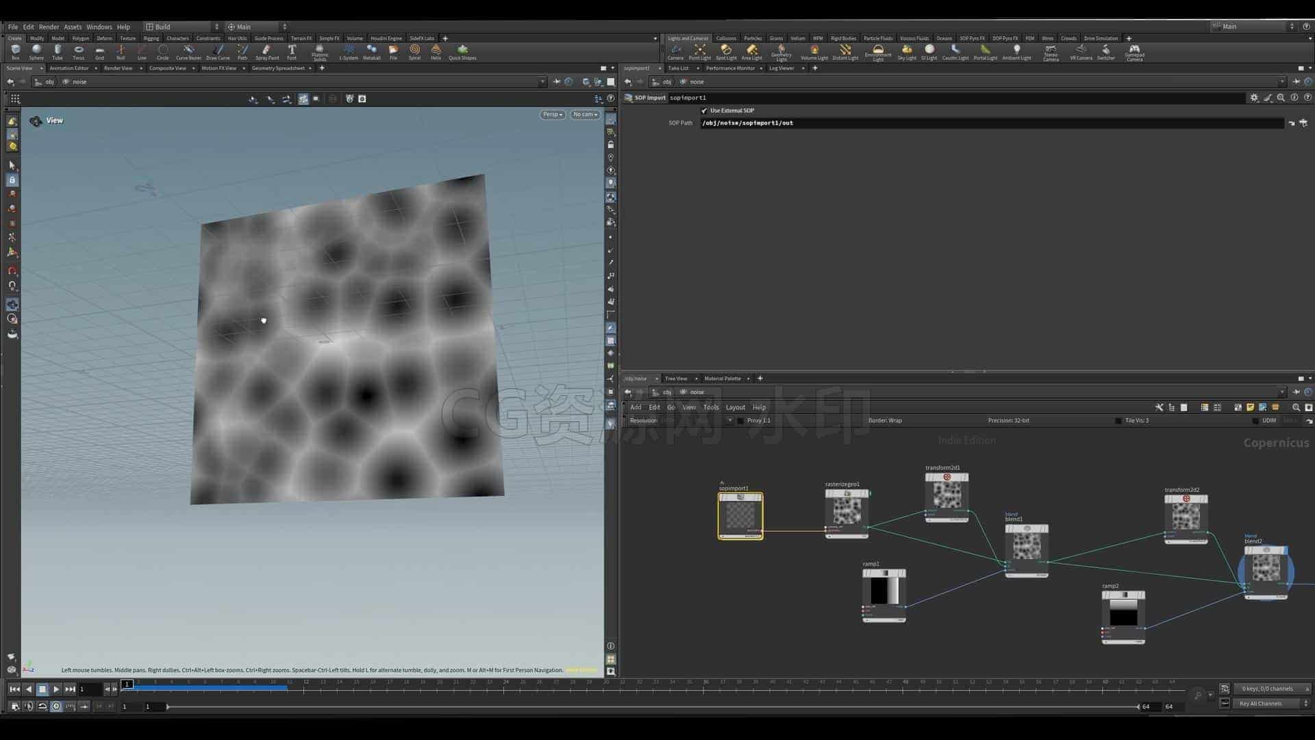Viewport: 1315px width, 740px height.
Task: Open the network editor Layout menu
Action: point(735,407)
